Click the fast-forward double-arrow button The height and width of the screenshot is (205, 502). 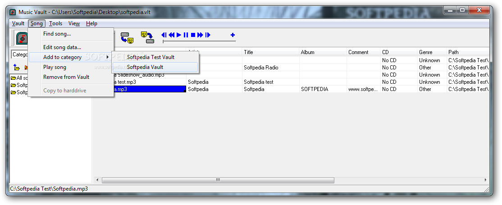(x=201, y=35)
